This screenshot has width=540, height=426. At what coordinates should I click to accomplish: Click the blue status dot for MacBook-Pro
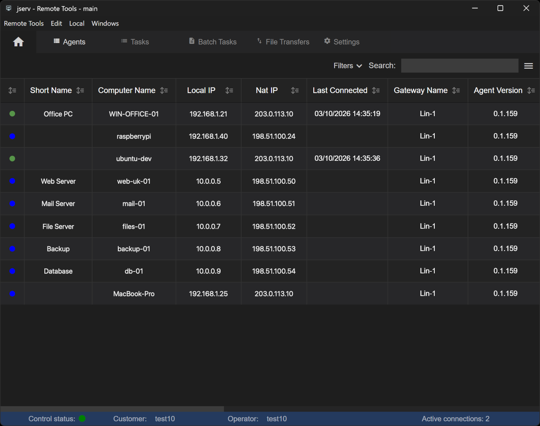click(x=12, y=294)
